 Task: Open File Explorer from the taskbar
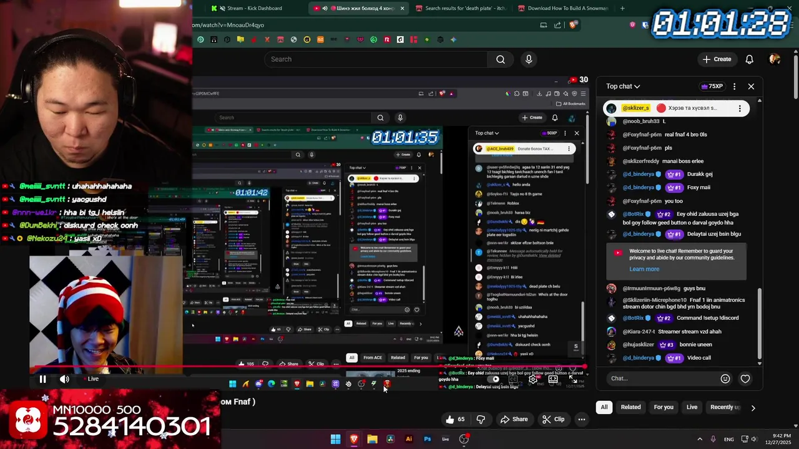coord(373,439)
